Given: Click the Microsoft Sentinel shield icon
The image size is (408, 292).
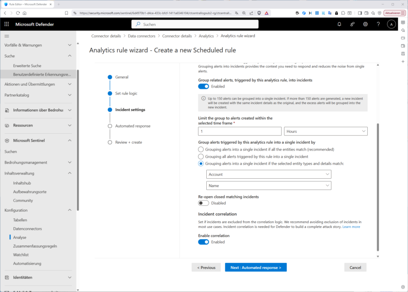Looking at the screenshot, I should click(8, 141).
